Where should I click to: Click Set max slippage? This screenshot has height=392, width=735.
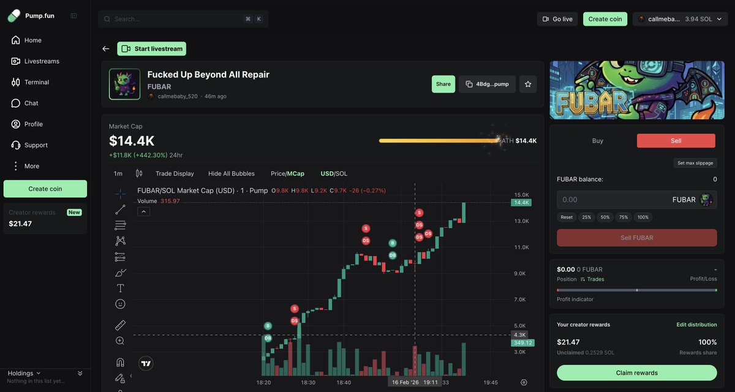click(695, 163)
